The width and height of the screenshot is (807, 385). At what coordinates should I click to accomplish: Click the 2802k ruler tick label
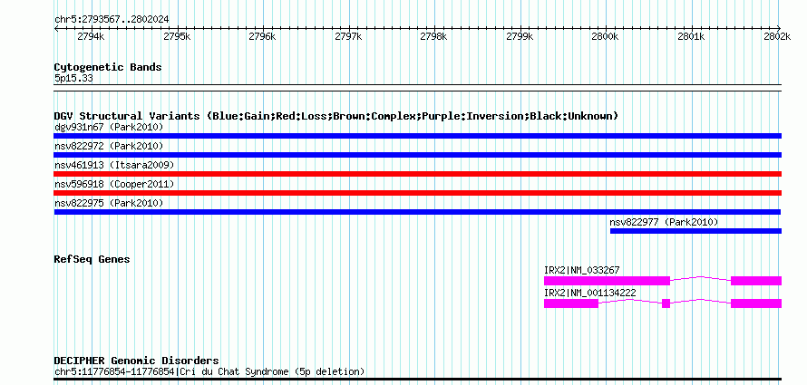(x=777, y=36)
